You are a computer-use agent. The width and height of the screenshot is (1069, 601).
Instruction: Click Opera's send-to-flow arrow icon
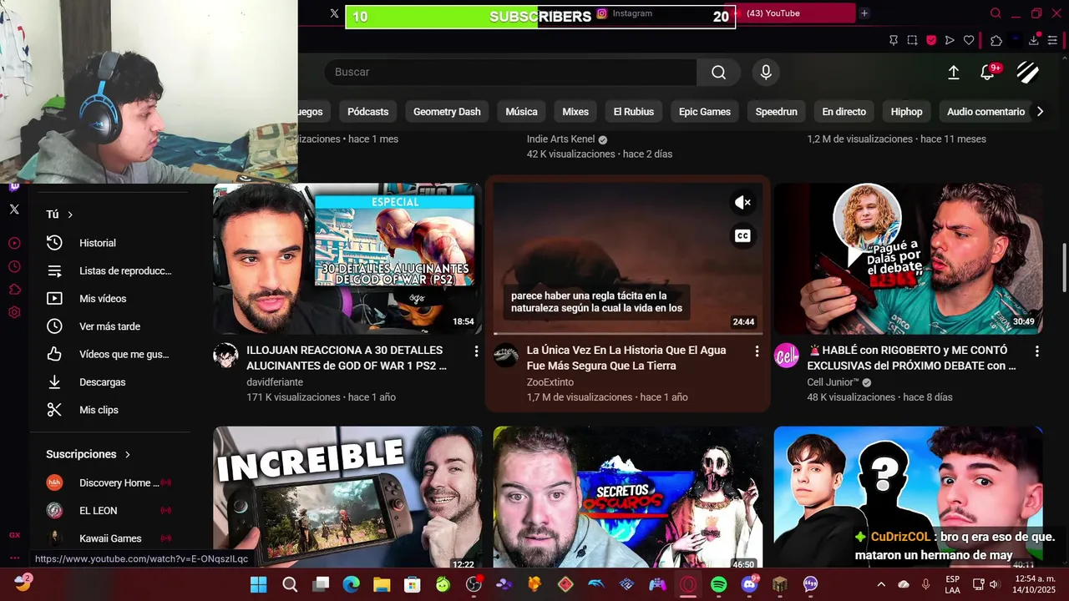950,40
